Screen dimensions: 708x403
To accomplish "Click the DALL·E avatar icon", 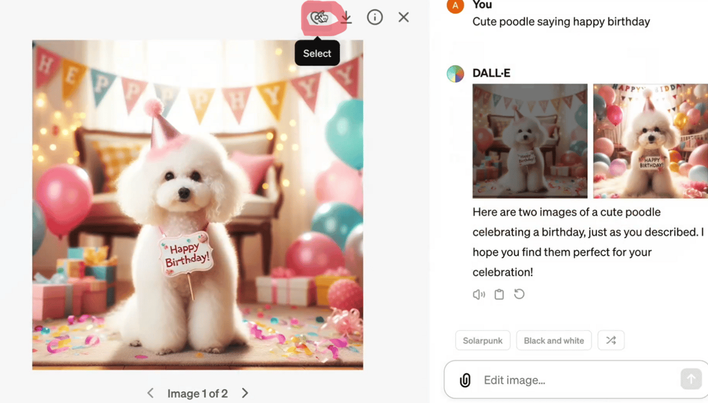I will (455, 73).
